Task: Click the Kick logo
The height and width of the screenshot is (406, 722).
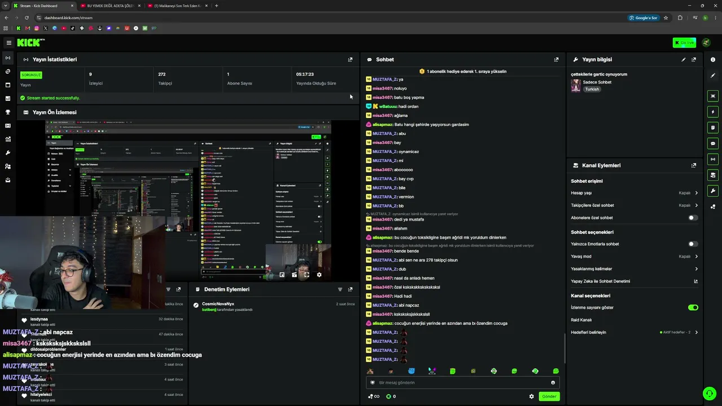Action: coord(30,43)
